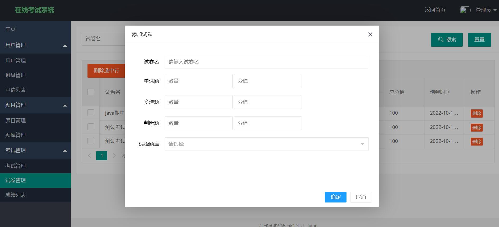Open 题目管理 submenu item
This screenshot has width=499, height=227.
35,120
